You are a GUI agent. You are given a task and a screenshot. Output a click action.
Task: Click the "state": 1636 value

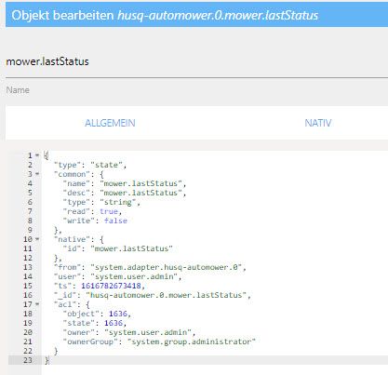pyautogui.click(x=114, y=323)
